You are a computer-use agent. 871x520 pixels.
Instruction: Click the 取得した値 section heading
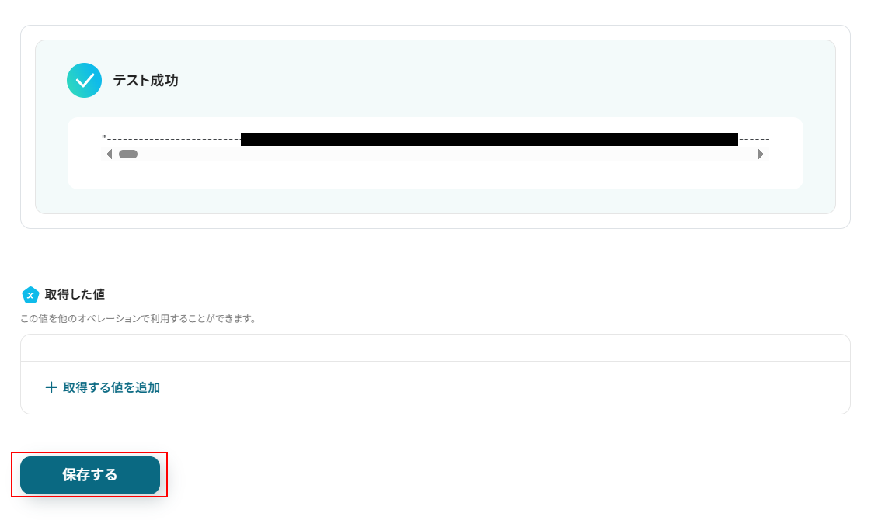(75, 295)
